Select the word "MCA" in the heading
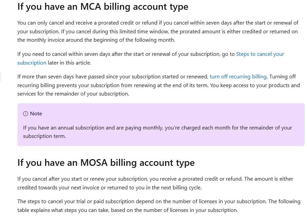The height and width of the screenshot is (221, 307). point(91,7)
